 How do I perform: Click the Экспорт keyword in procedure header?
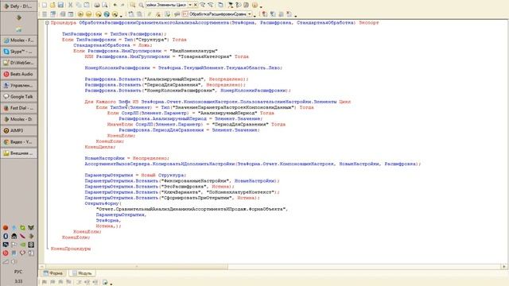click(x=369, y=23)
